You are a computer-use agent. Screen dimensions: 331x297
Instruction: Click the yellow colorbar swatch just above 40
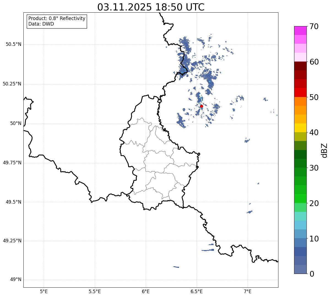pyautogui.click(x=300, y=128)
